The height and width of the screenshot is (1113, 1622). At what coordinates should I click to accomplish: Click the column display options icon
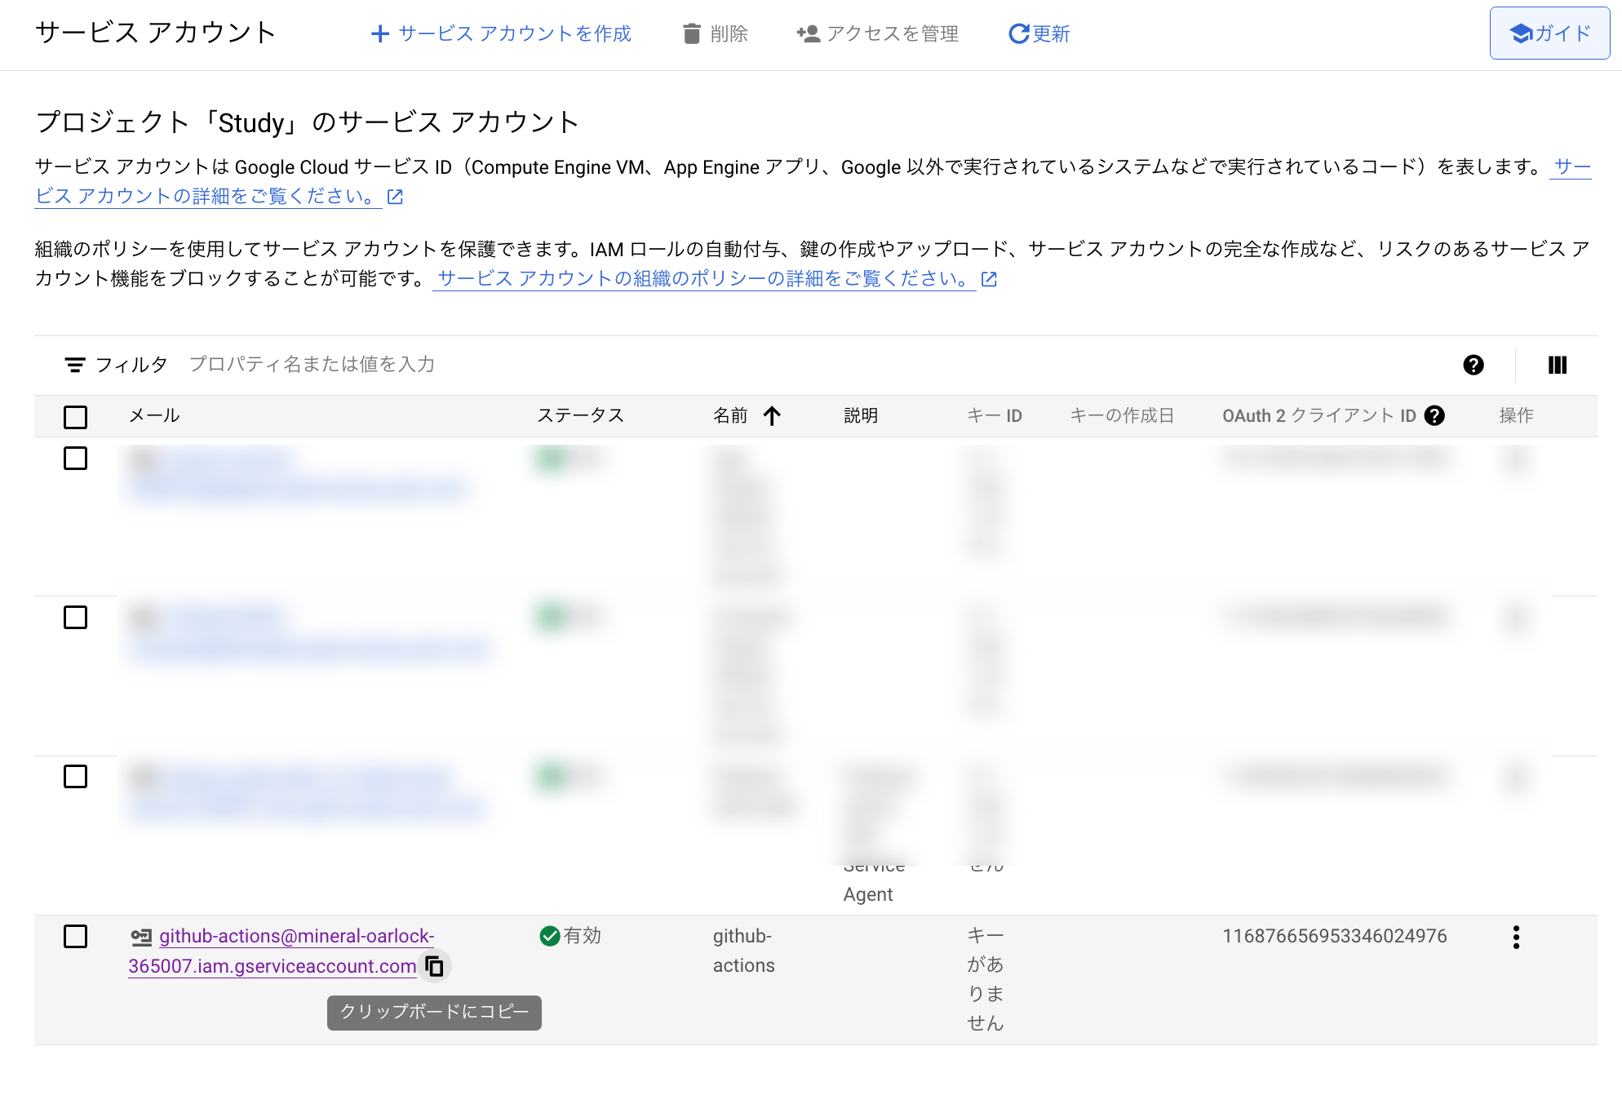pos(1557,365)
